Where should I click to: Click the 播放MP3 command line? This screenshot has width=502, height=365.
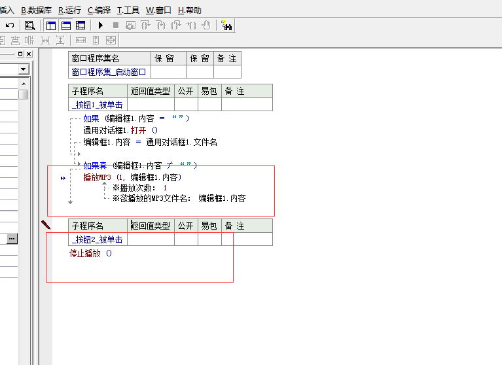click(x=132, y=177)
